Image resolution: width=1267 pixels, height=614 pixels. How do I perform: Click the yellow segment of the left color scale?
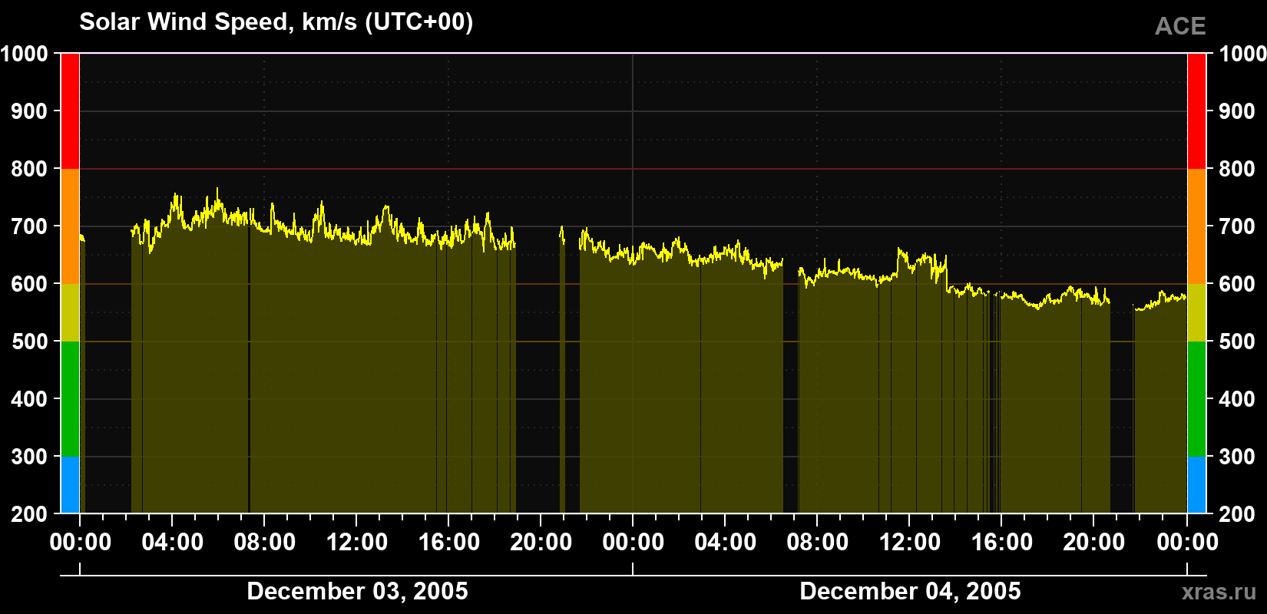click(70, 312)
